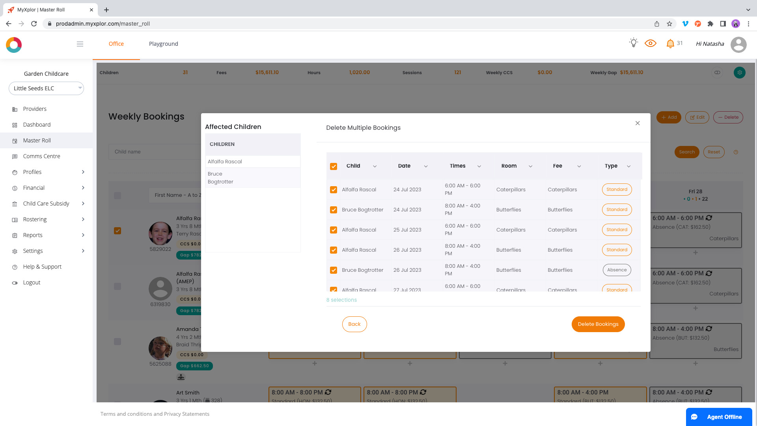Uncheck Bruce Bogtrotter 24 Jul 2023 booking
Viewport: 757px width, 426px height.
tap(334, 210)
